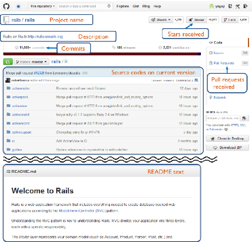
Task: Click the GitHub Octocat logo
Action: [x=6, y=6]
